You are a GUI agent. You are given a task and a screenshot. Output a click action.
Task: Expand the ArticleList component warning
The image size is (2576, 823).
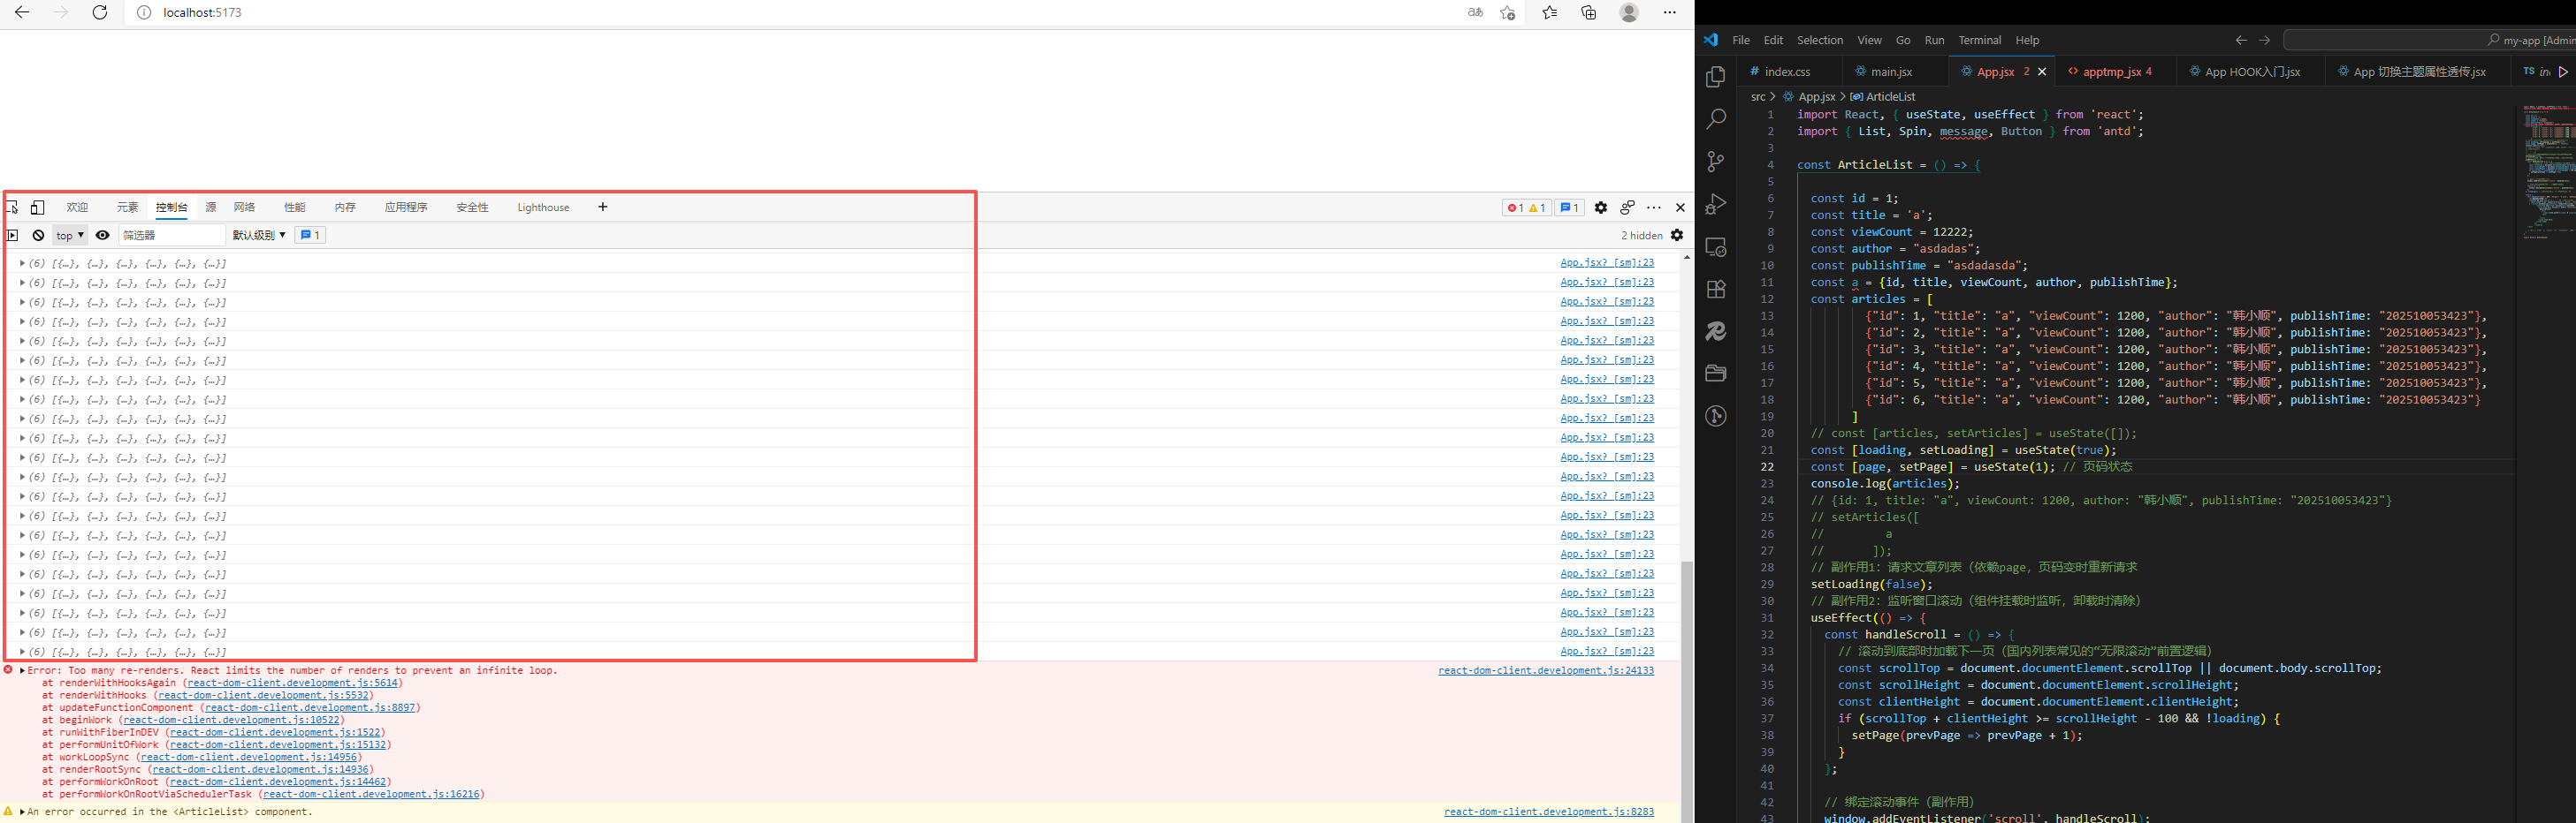[x=23, y=812]
